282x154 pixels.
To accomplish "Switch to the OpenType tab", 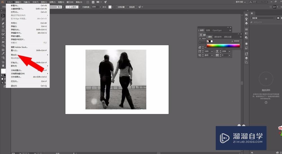I will click(x=217, y=30).
